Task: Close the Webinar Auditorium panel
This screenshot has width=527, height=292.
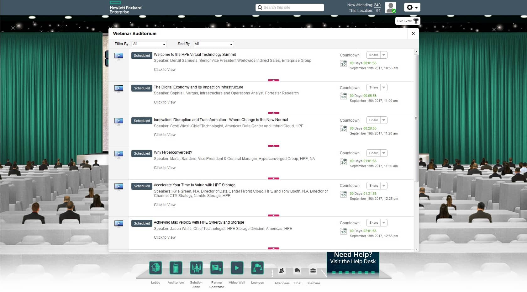Action: pos(413,34)
